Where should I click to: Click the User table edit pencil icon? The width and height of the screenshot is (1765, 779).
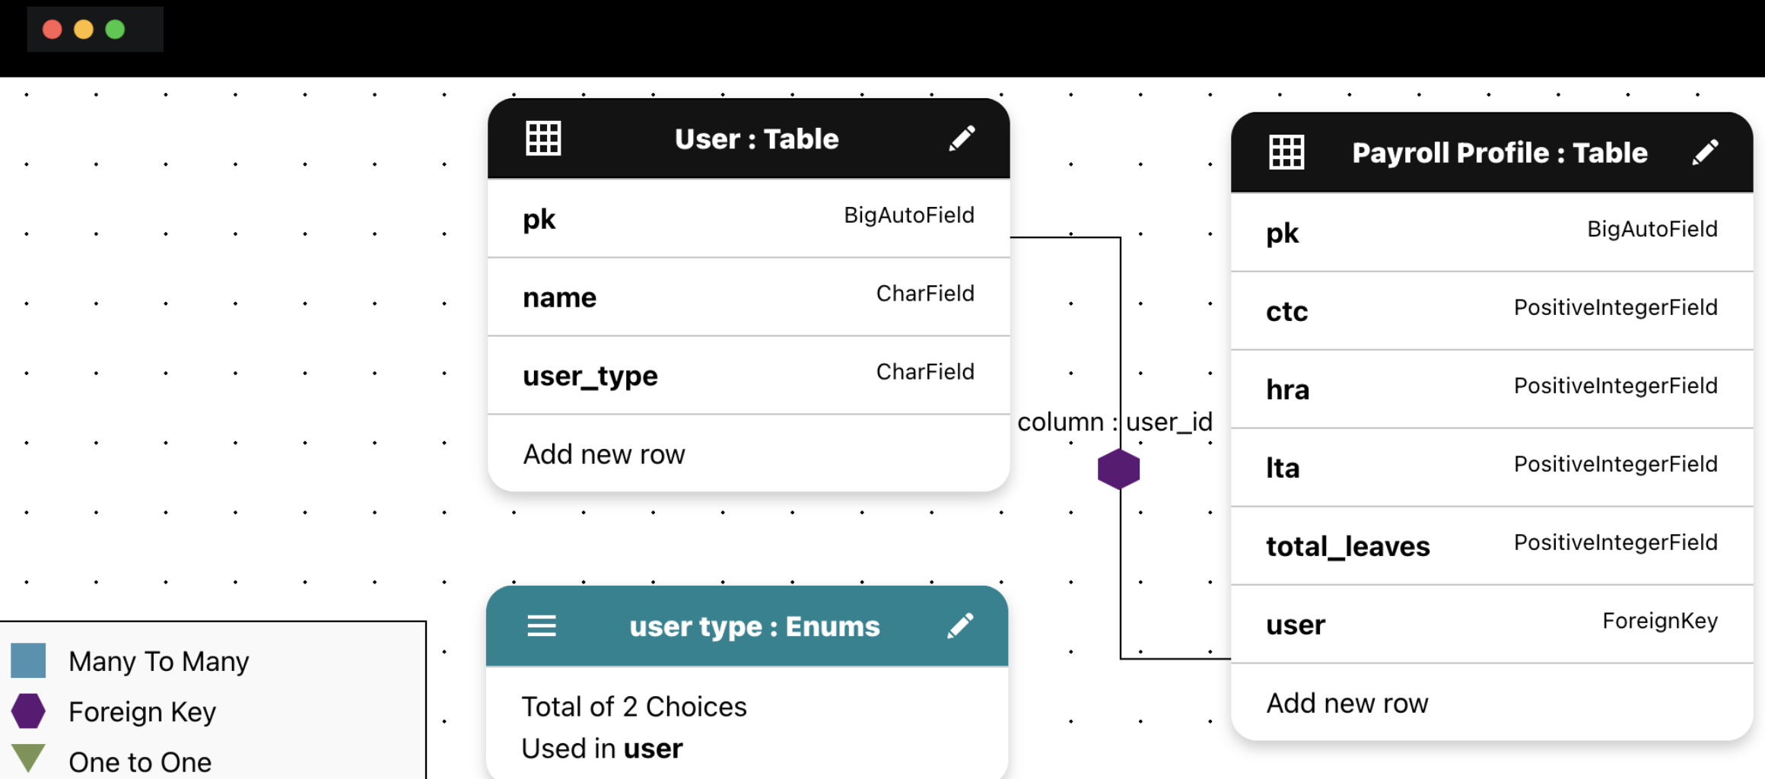pos(962,138)
